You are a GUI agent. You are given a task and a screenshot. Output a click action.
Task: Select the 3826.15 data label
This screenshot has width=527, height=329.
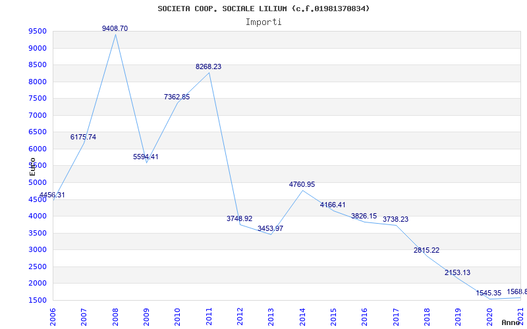pyautogui.click(x=364, y=216)
